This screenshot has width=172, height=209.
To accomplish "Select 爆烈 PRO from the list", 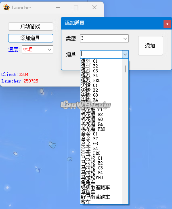I will [x=101, y=80].
